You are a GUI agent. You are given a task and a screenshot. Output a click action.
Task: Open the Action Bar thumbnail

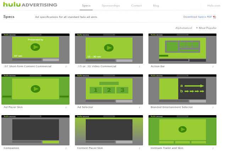click(x=182, y=49)
